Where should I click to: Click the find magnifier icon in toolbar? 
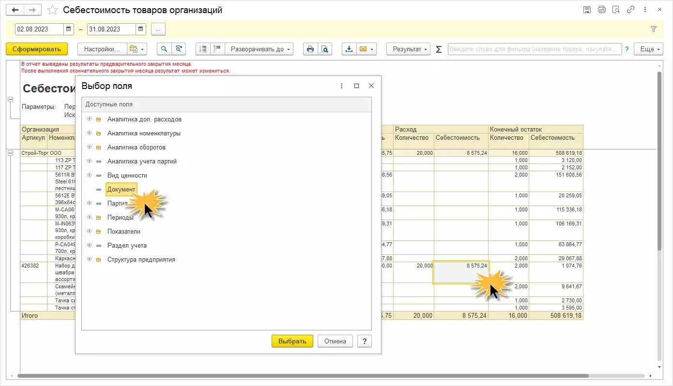(165, 49)
